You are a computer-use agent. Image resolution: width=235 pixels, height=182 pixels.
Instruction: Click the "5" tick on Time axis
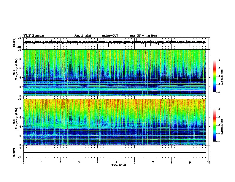[116, 162]
